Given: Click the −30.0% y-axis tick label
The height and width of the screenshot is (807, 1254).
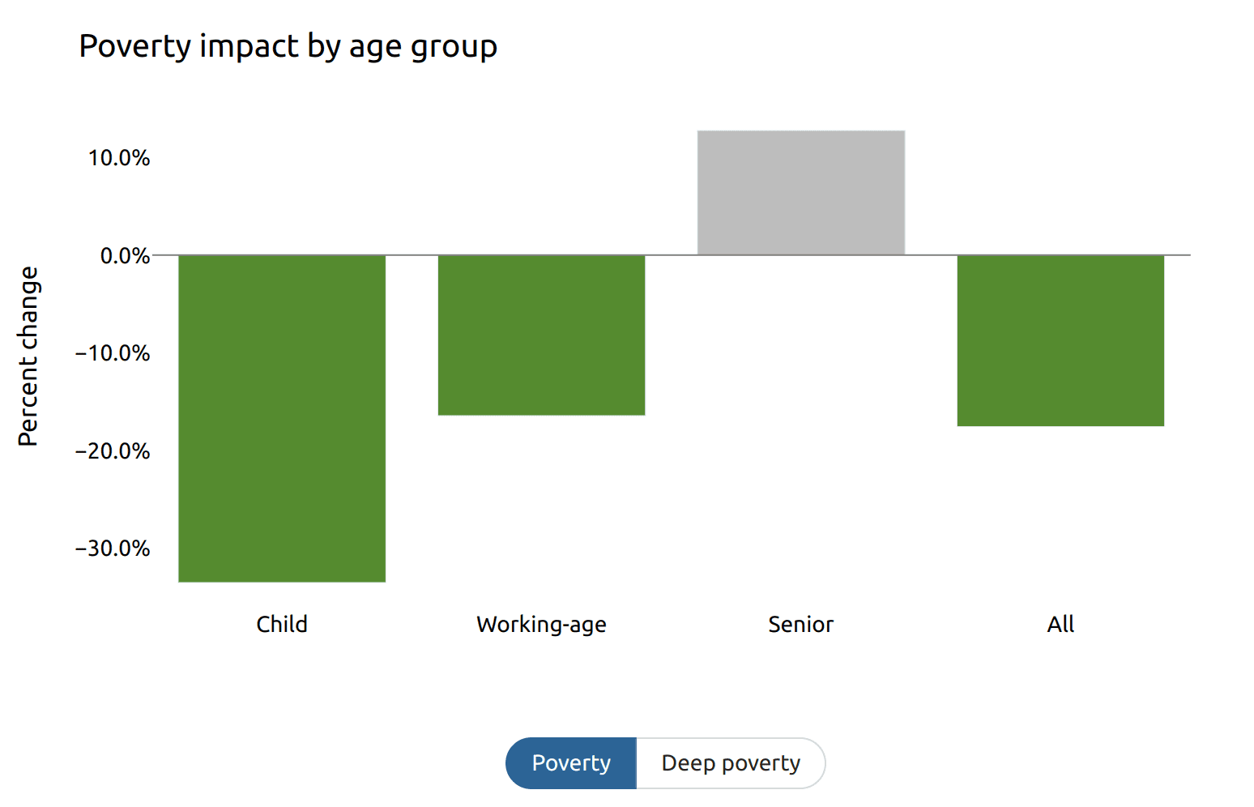Looking at the screenshot, I should pyautogui.click(x=113, y=549).
